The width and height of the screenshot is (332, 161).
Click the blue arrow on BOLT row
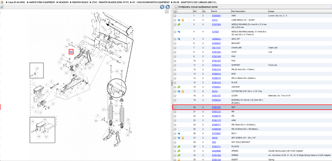click(x=179, y=133)
